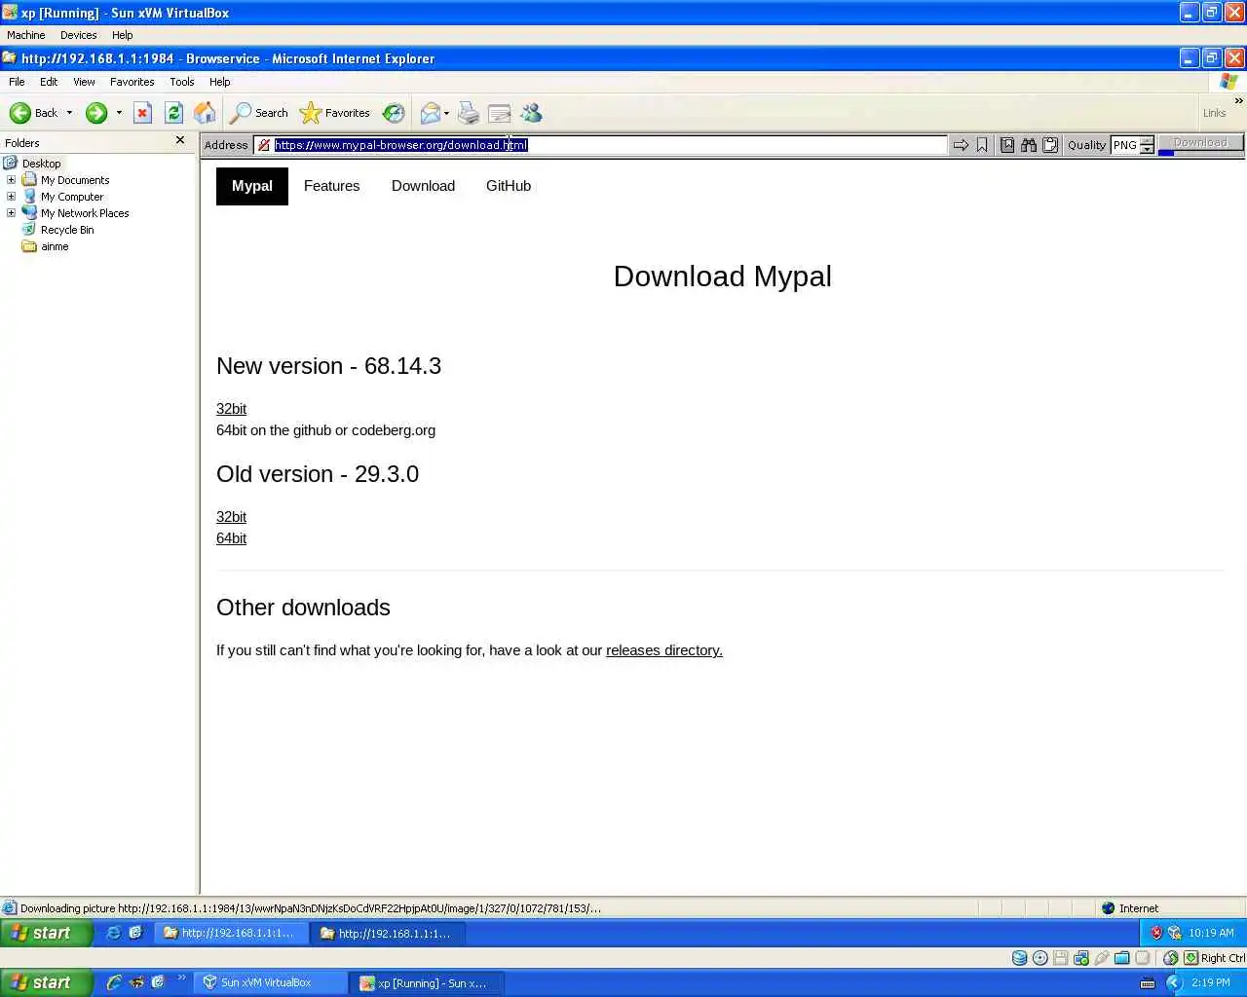Expand My Computer tree node

click(11, 197)
